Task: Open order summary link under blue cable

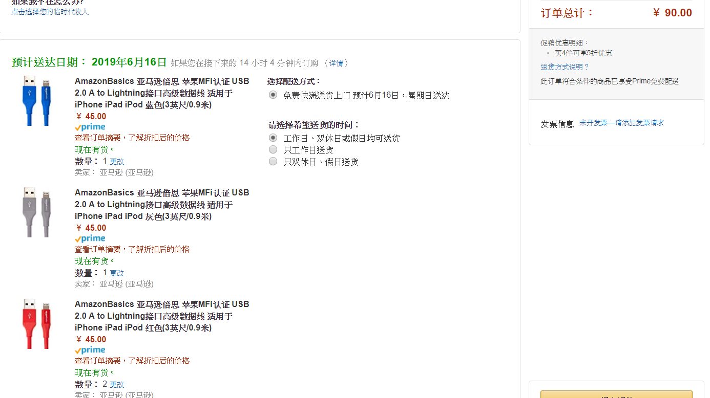Action: [132, 138]
